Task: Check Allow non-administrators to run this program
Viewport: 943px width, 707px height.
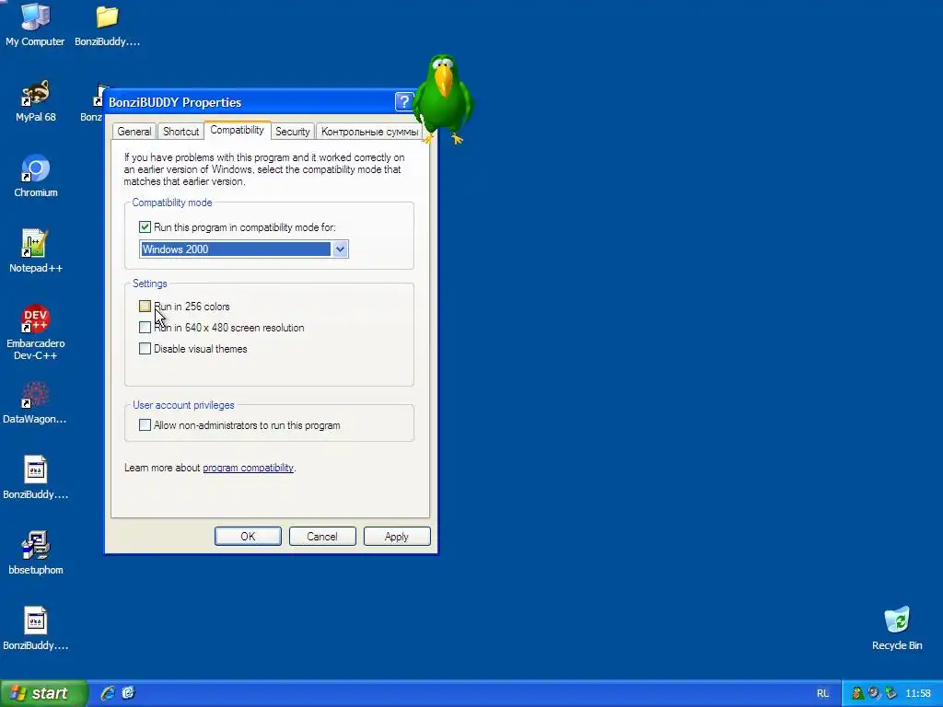Action: [145, 425]
